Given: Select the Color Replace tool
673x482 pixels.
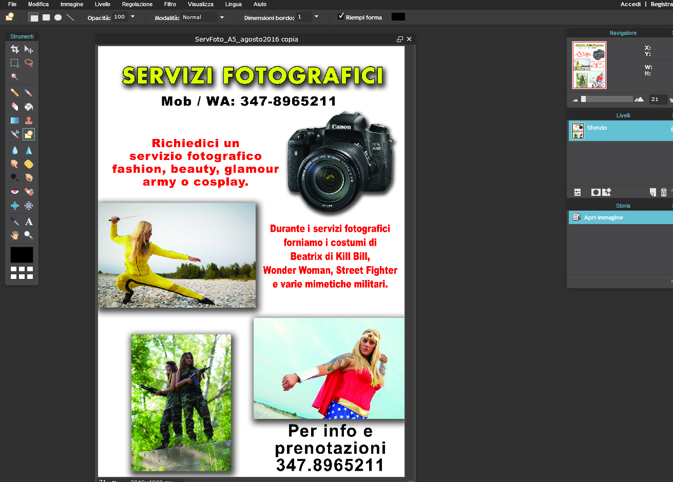Looking at the screenshot, I should pyautogui.click(x=15, y=134).
